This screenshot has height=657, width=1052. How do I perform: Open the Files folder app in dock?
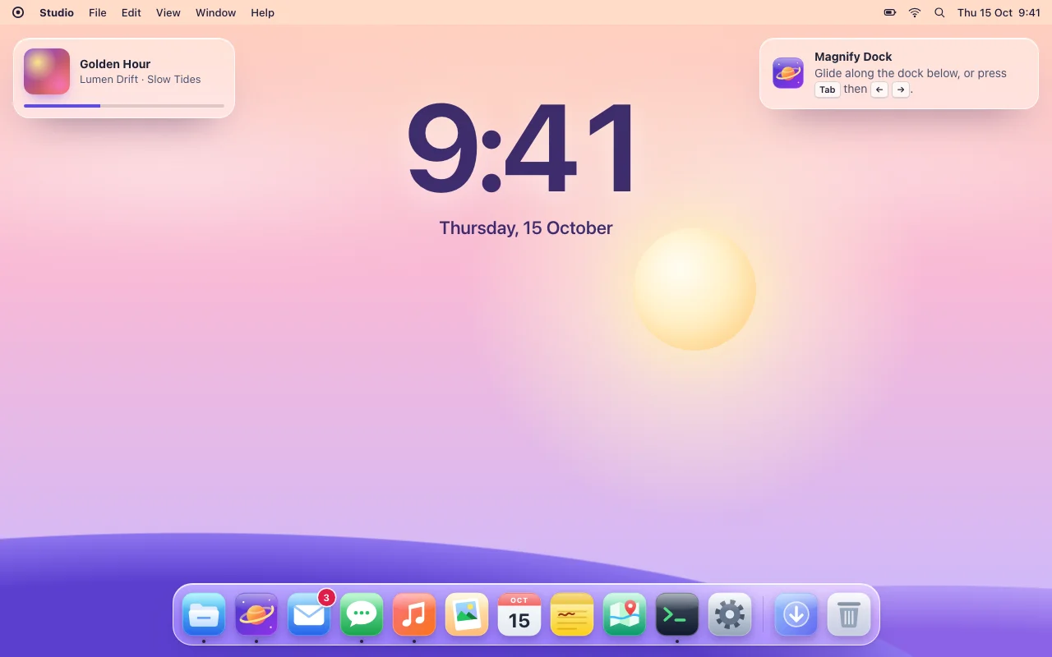tap(204, 614)
